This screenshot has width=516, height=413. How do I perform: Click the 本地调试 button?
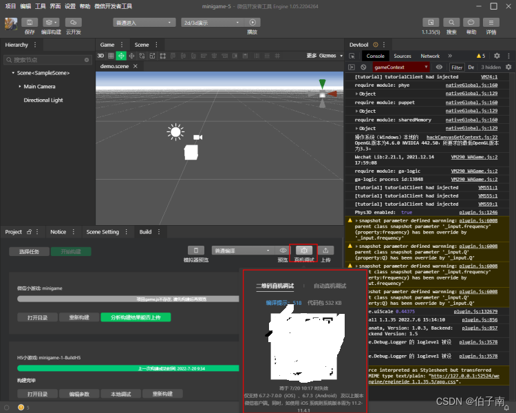coord(121,394)
